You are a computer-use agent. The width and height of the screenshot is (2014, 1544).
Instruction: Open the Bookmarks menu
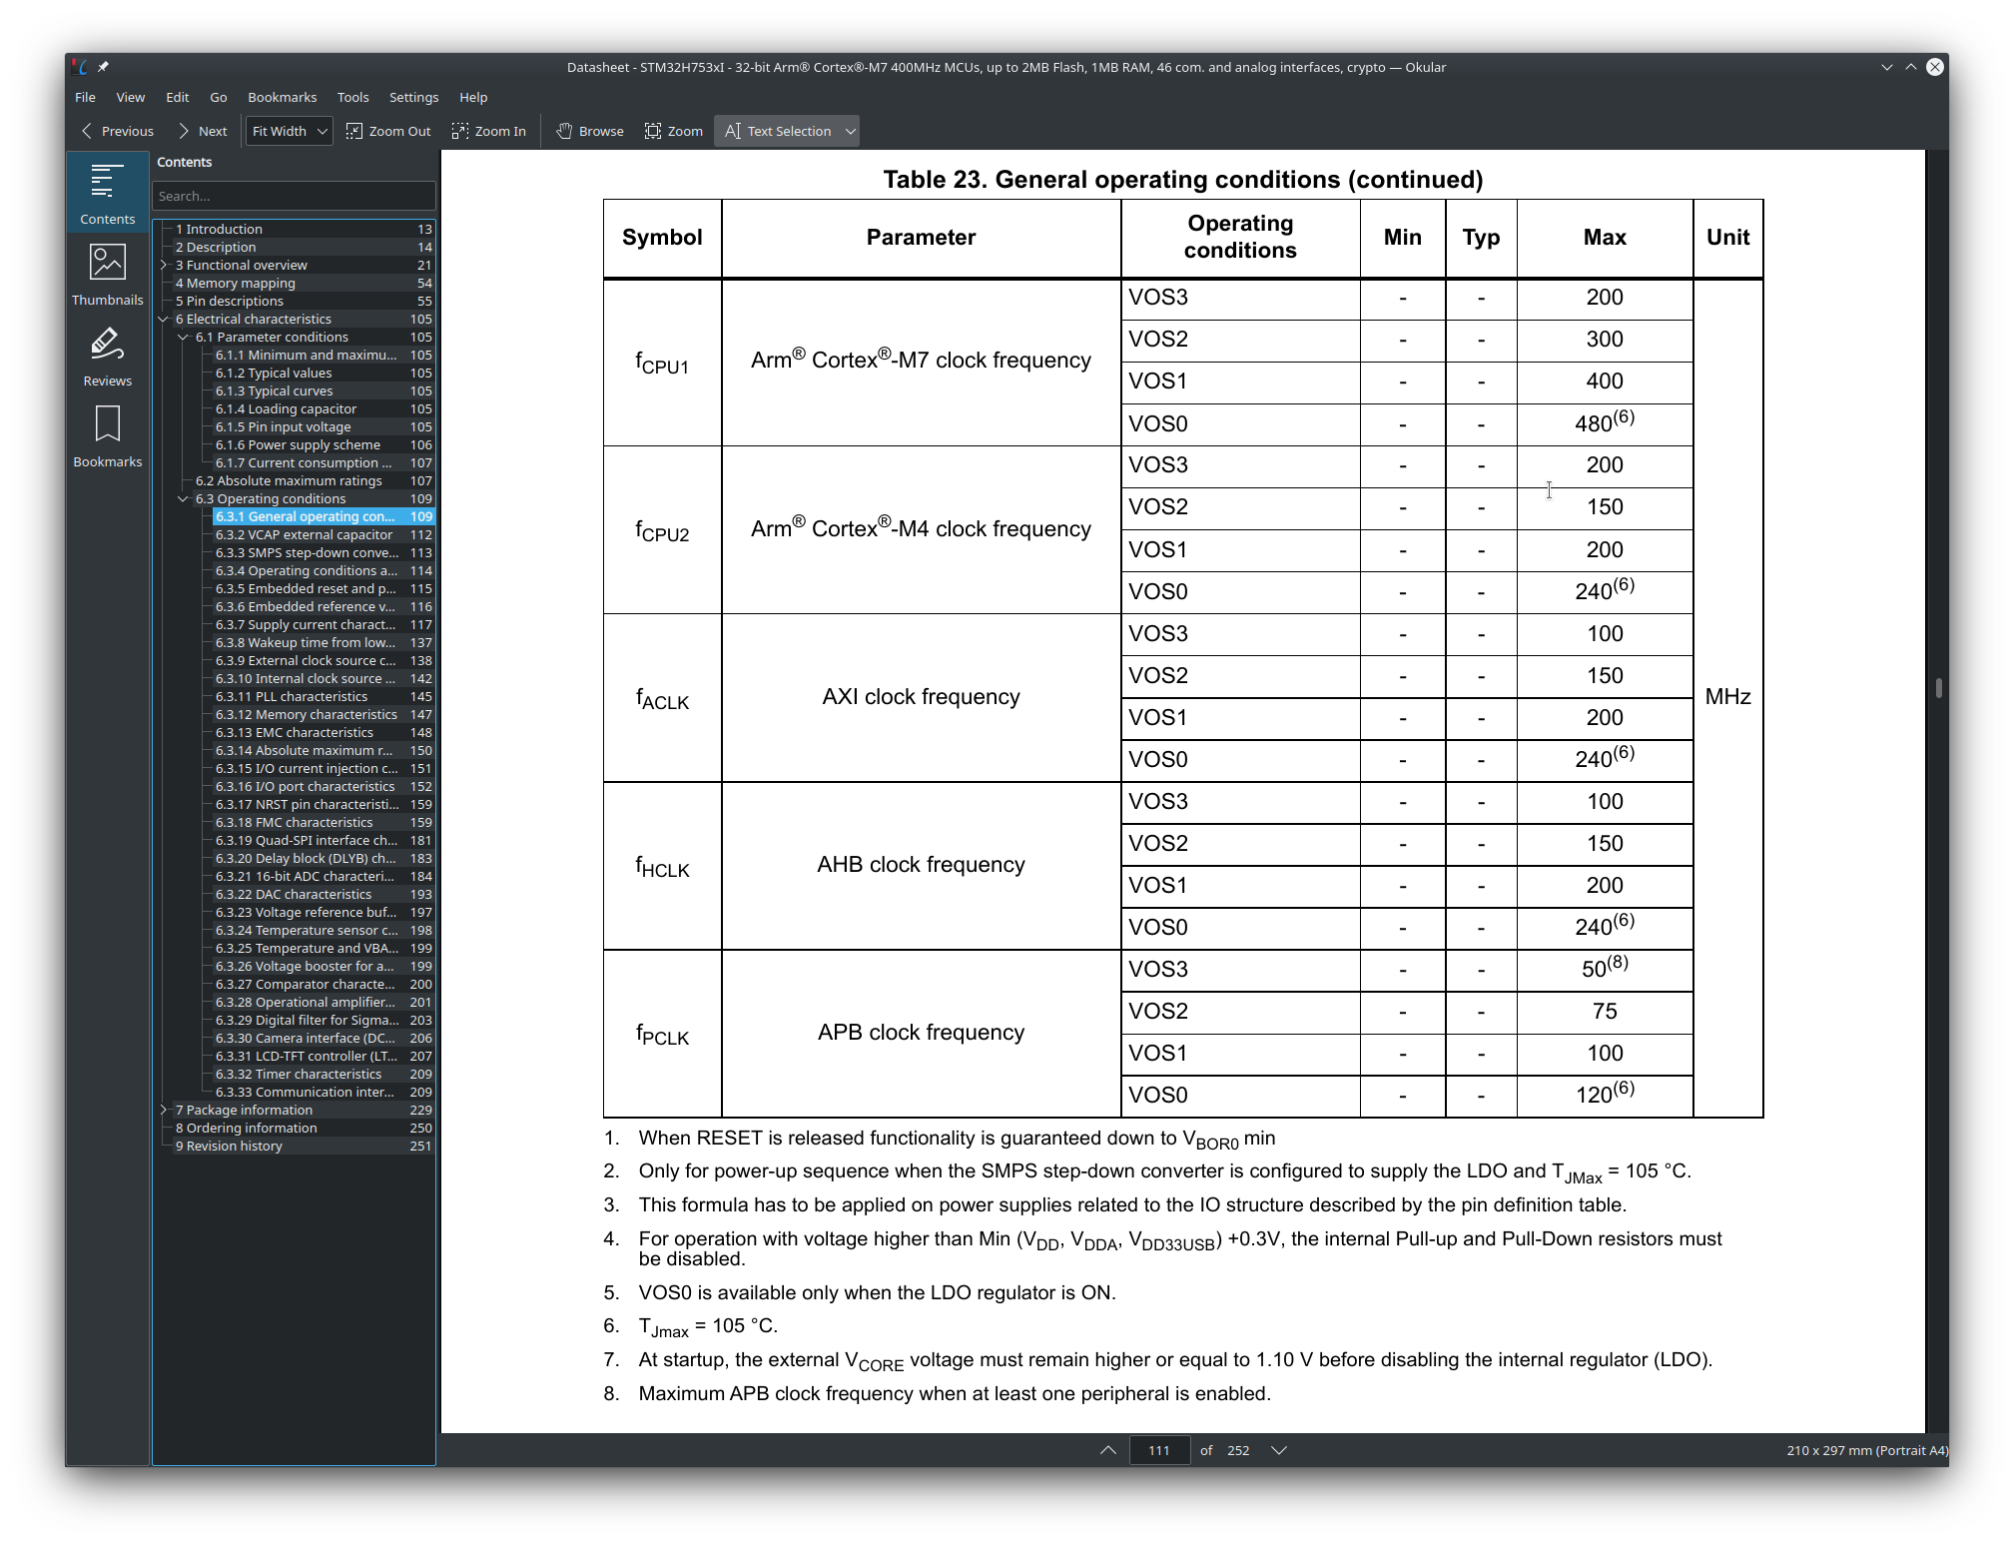tap(282, 97)
